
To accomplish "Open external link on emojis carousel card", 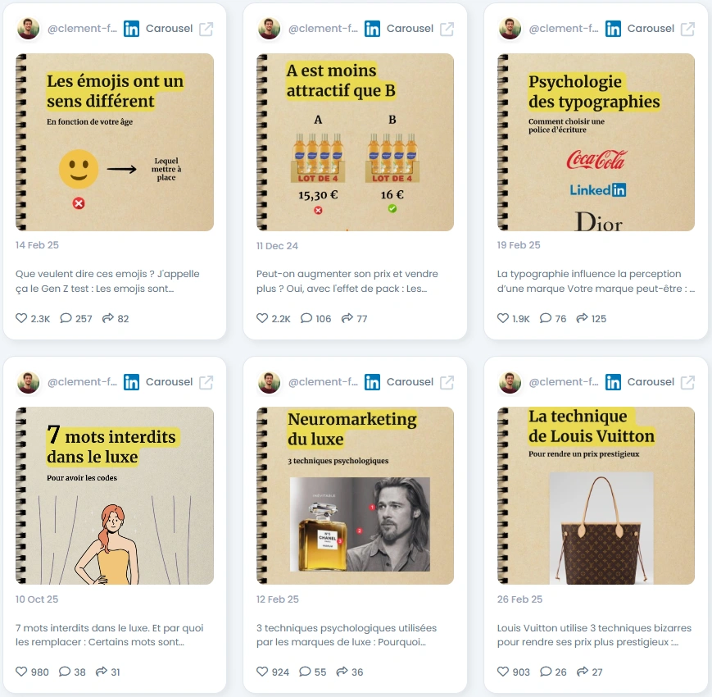I will point(206,29).
